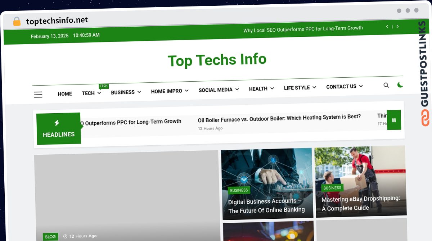
Task: Open the Social Media menu item
Action: click(x=216, y=90)
